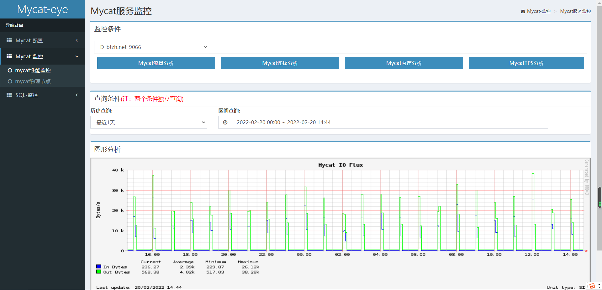
Task: Click the dashboard icon in the breadcrumb
Action: tap(523, 11)
